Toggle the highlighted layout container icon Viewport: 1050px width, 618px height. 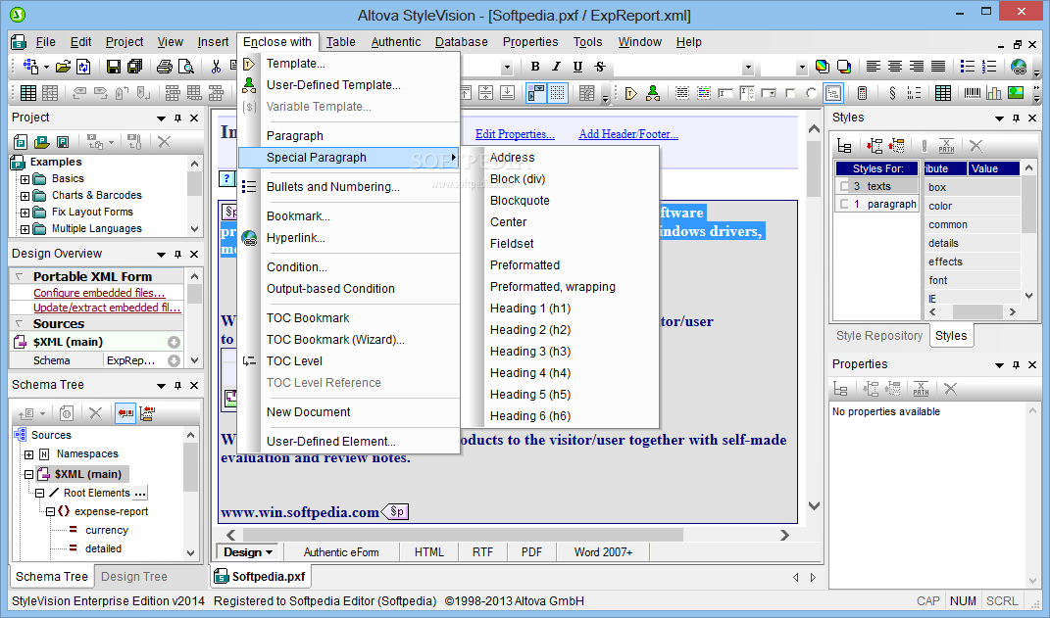point(833,93)
